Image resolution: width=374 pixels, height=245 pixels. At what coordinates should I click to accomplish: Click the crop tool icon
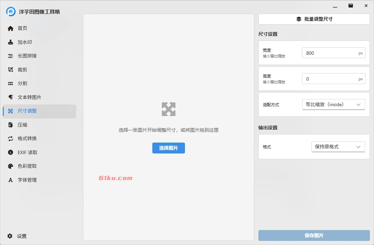click(11, 69)
